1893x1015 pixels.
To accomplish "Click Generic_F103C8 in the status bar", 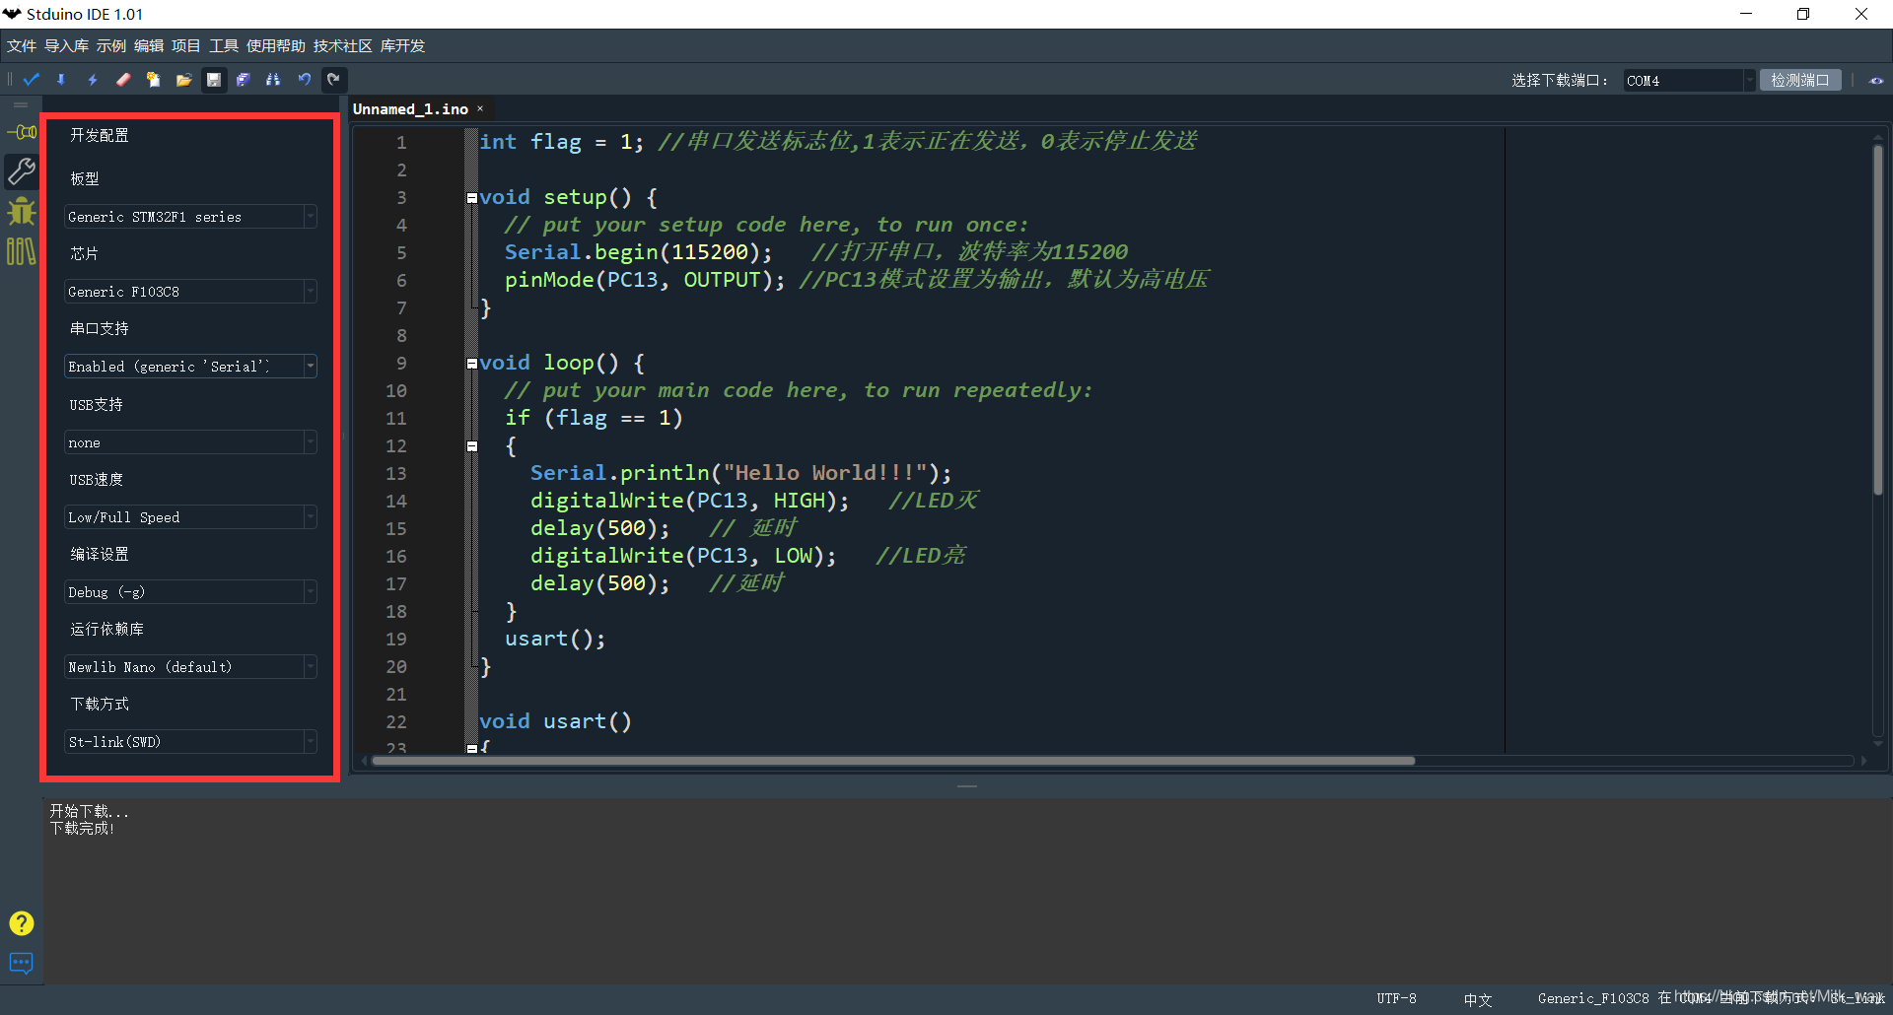I will [1592, 998].
